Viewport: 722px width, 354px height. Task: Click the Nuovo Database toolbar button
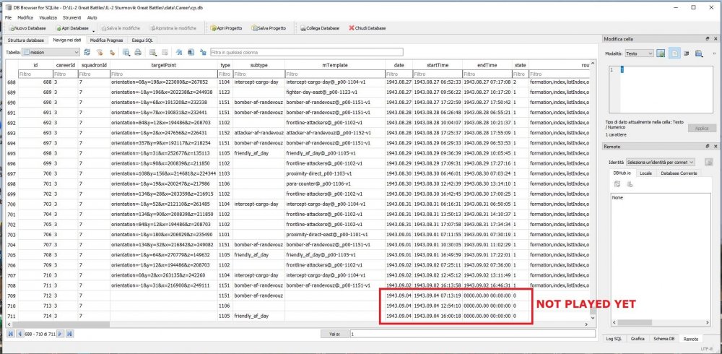tap(27, 28)
